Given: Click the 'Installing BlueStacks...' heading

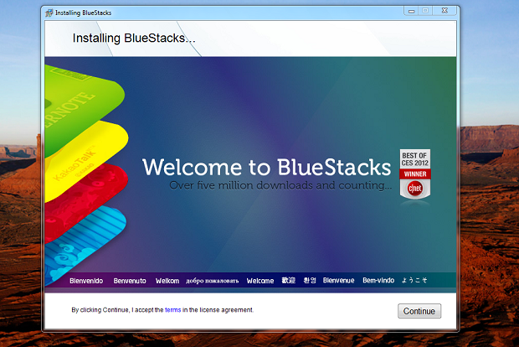Looking at the screenshot, I should 134,38.
